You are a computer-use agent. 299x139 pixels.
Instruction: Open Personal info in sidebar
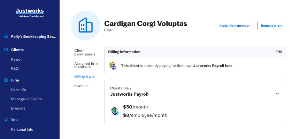[x=22, y=129]
